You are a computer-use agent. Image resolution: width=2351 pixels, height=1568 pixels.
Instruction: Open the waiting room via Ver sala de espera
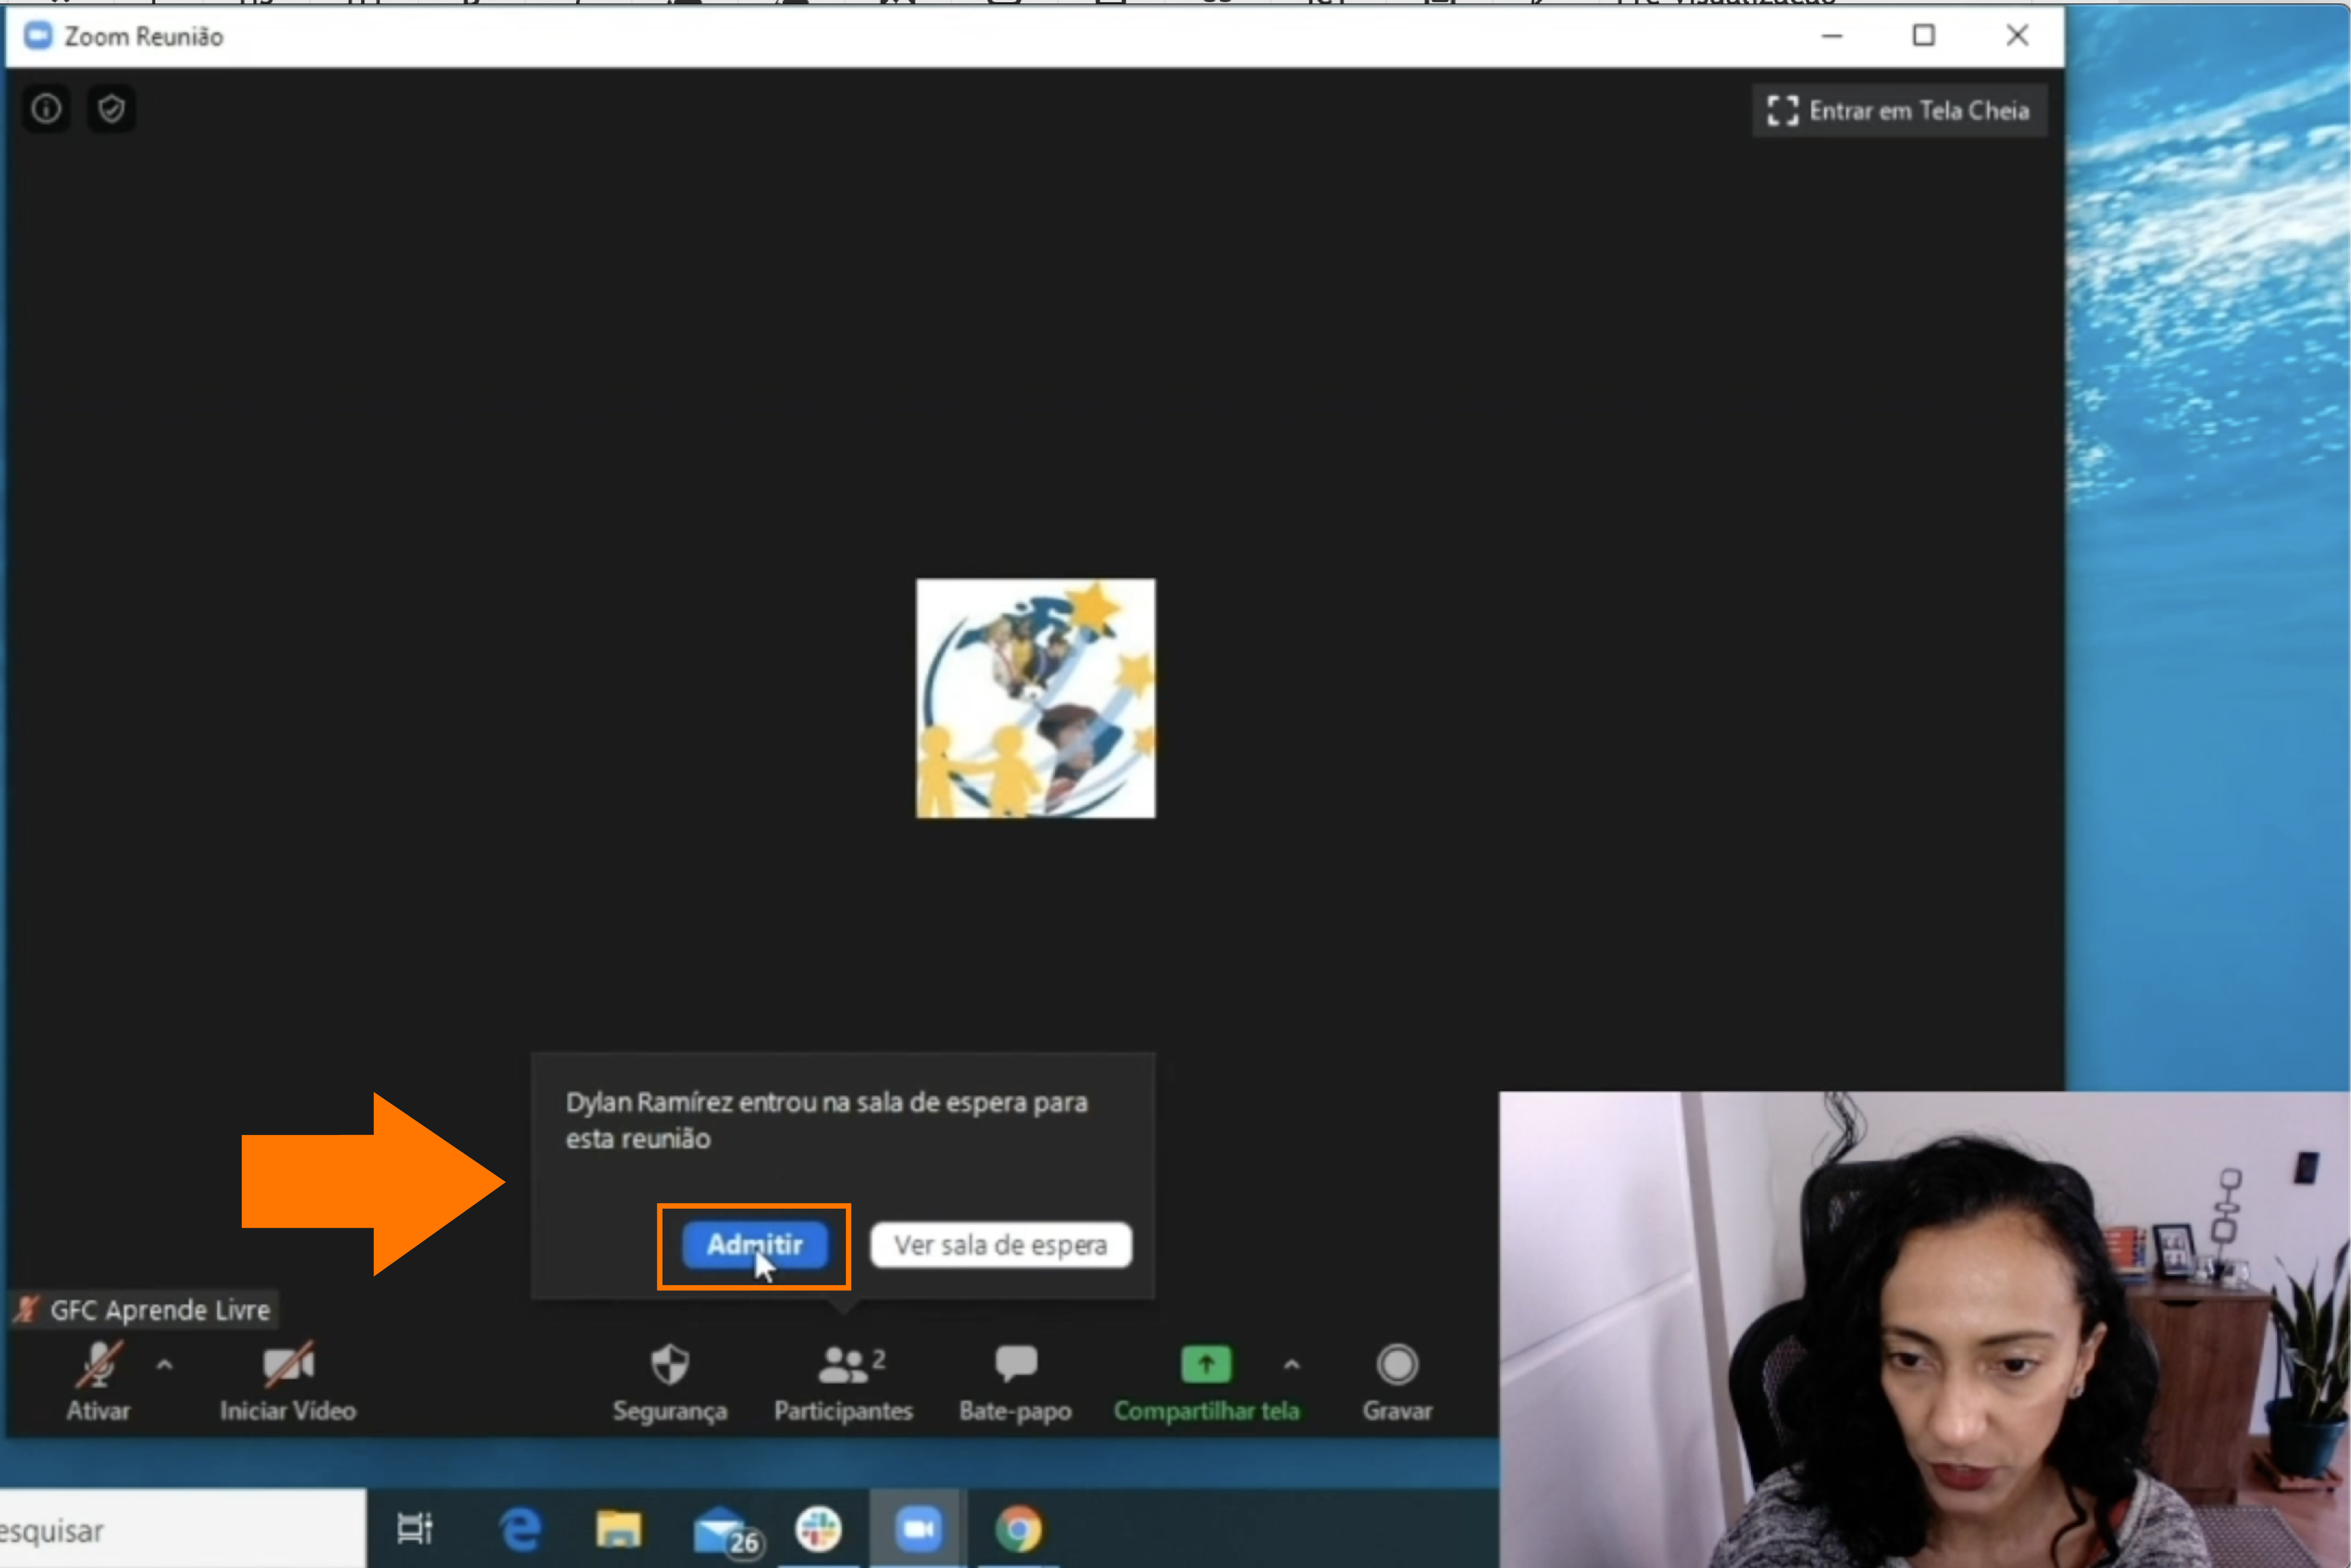tap(1000, 1245)
